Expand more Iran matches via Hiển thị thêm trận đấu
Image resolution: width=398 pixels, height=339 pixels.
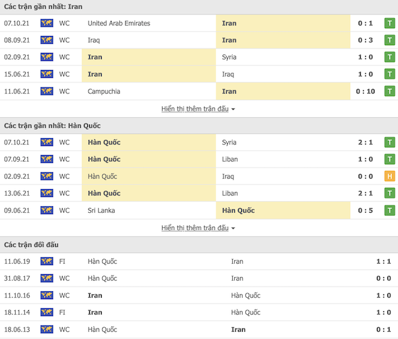195,109
